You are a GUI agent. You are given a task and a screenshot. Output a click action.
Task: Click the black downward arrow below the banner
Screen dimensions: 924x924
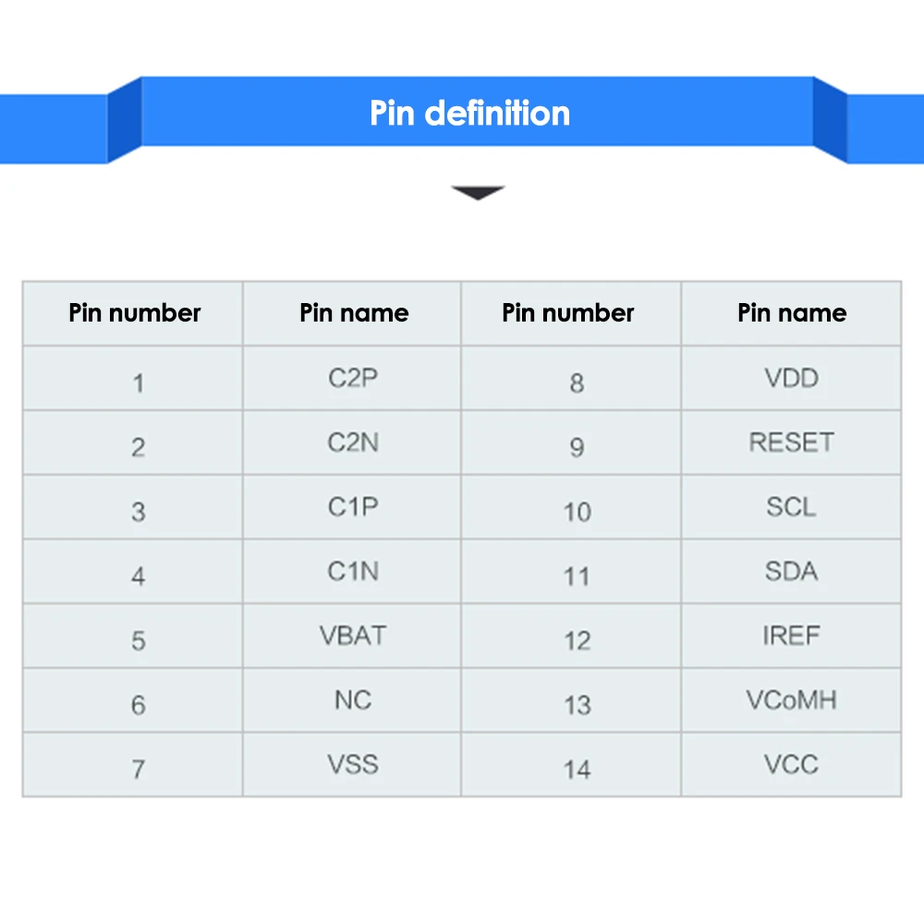tap(478, 193)
